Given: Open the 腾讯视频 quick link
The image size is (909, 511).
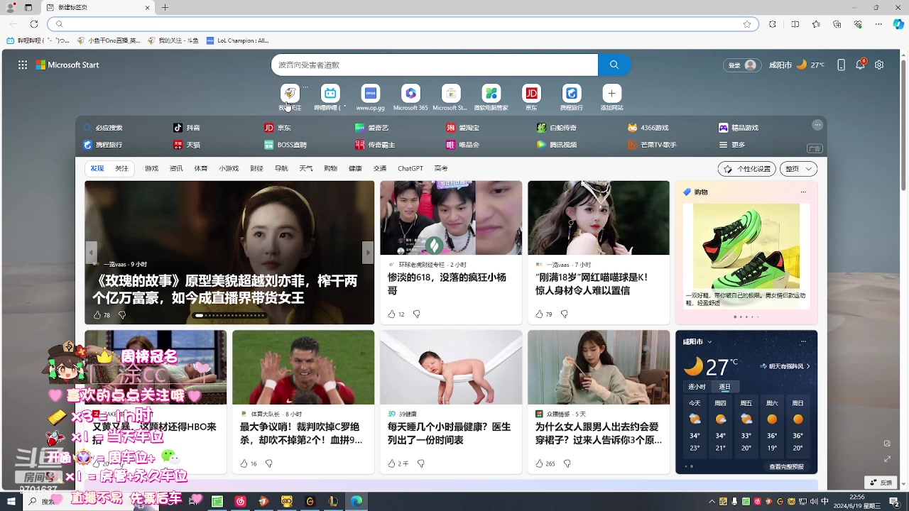Looking at the screenshot, I should (556, 145).
